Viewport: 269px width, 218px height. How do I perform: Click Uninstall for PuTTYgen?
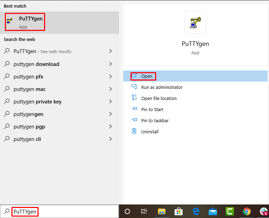coord(195,132)
